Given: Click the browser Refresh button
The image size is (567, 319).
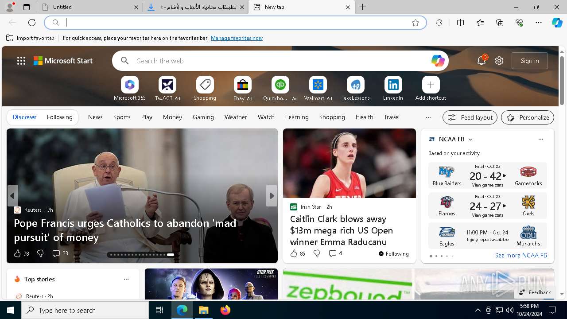Looking at the screenshot, I should pos(32,23).
